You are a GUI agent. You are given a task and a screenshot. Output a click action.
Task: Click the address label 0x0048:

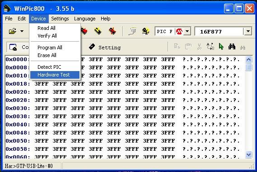pyautogui.click(x=18, y=133)
